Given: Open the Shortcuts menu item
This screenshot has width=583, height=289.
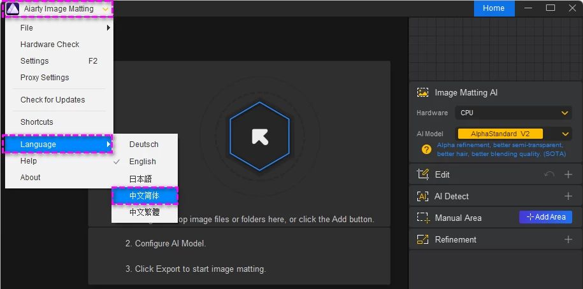Looking at the screenshot, I should (x=59, y=122).
